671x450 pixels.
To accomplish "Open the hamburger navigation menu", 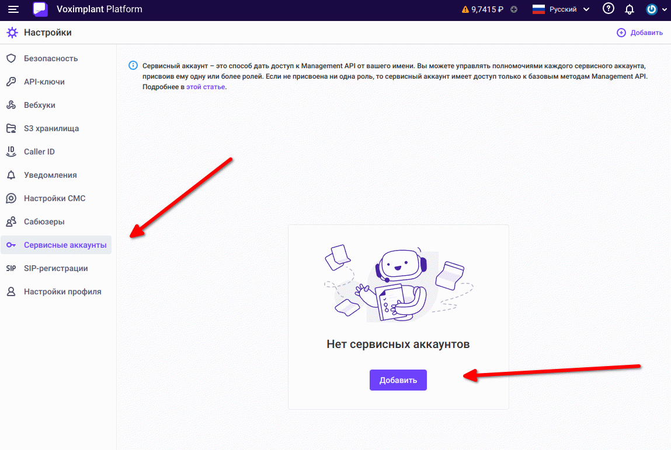I will pyautogui.click(x=13, y=9).
